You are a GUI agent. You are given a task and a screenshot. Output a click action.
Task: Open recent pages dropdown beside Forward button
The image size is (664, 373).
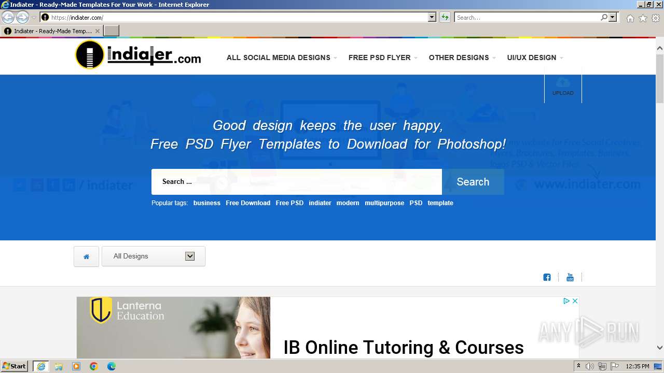(x=34, y=17)
